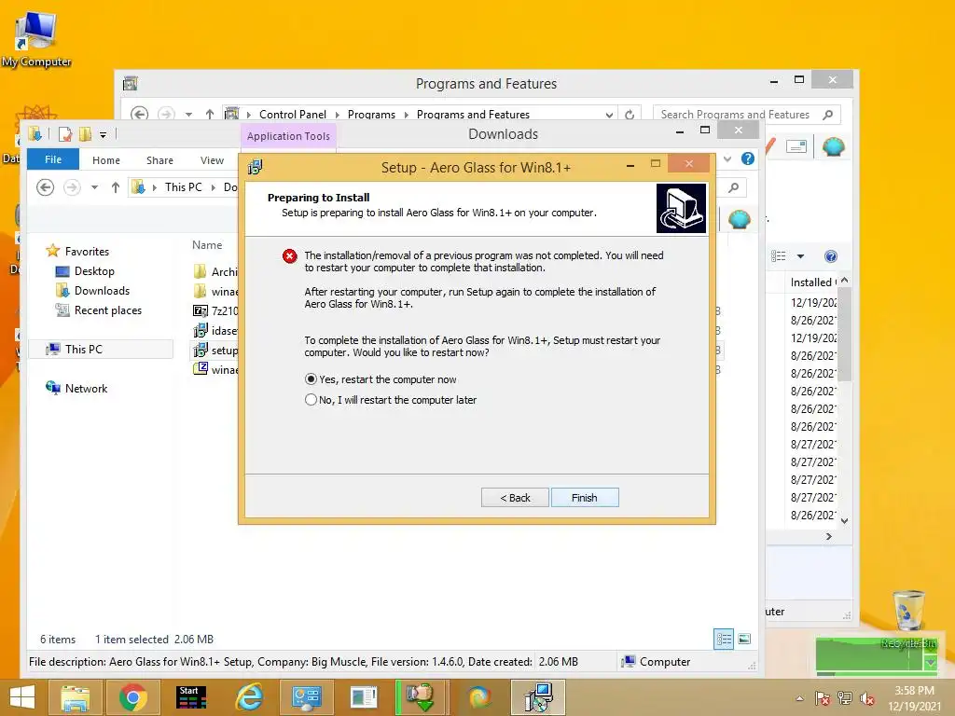Select the 7z210 installer file icon
This screenshot has width=955, height=716.
[201, 311]
